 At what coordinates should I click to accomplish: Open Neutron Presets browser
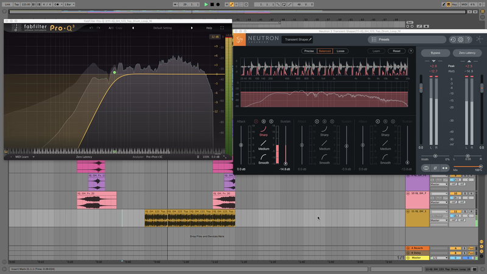click(x=407, y=40)
